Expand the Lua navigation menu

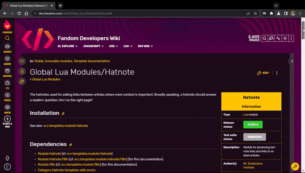click(128, 46)
